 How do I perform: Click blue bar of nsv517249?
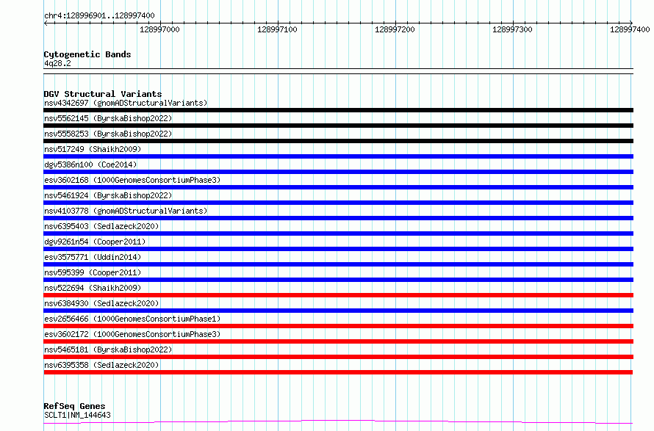(338, 156)
